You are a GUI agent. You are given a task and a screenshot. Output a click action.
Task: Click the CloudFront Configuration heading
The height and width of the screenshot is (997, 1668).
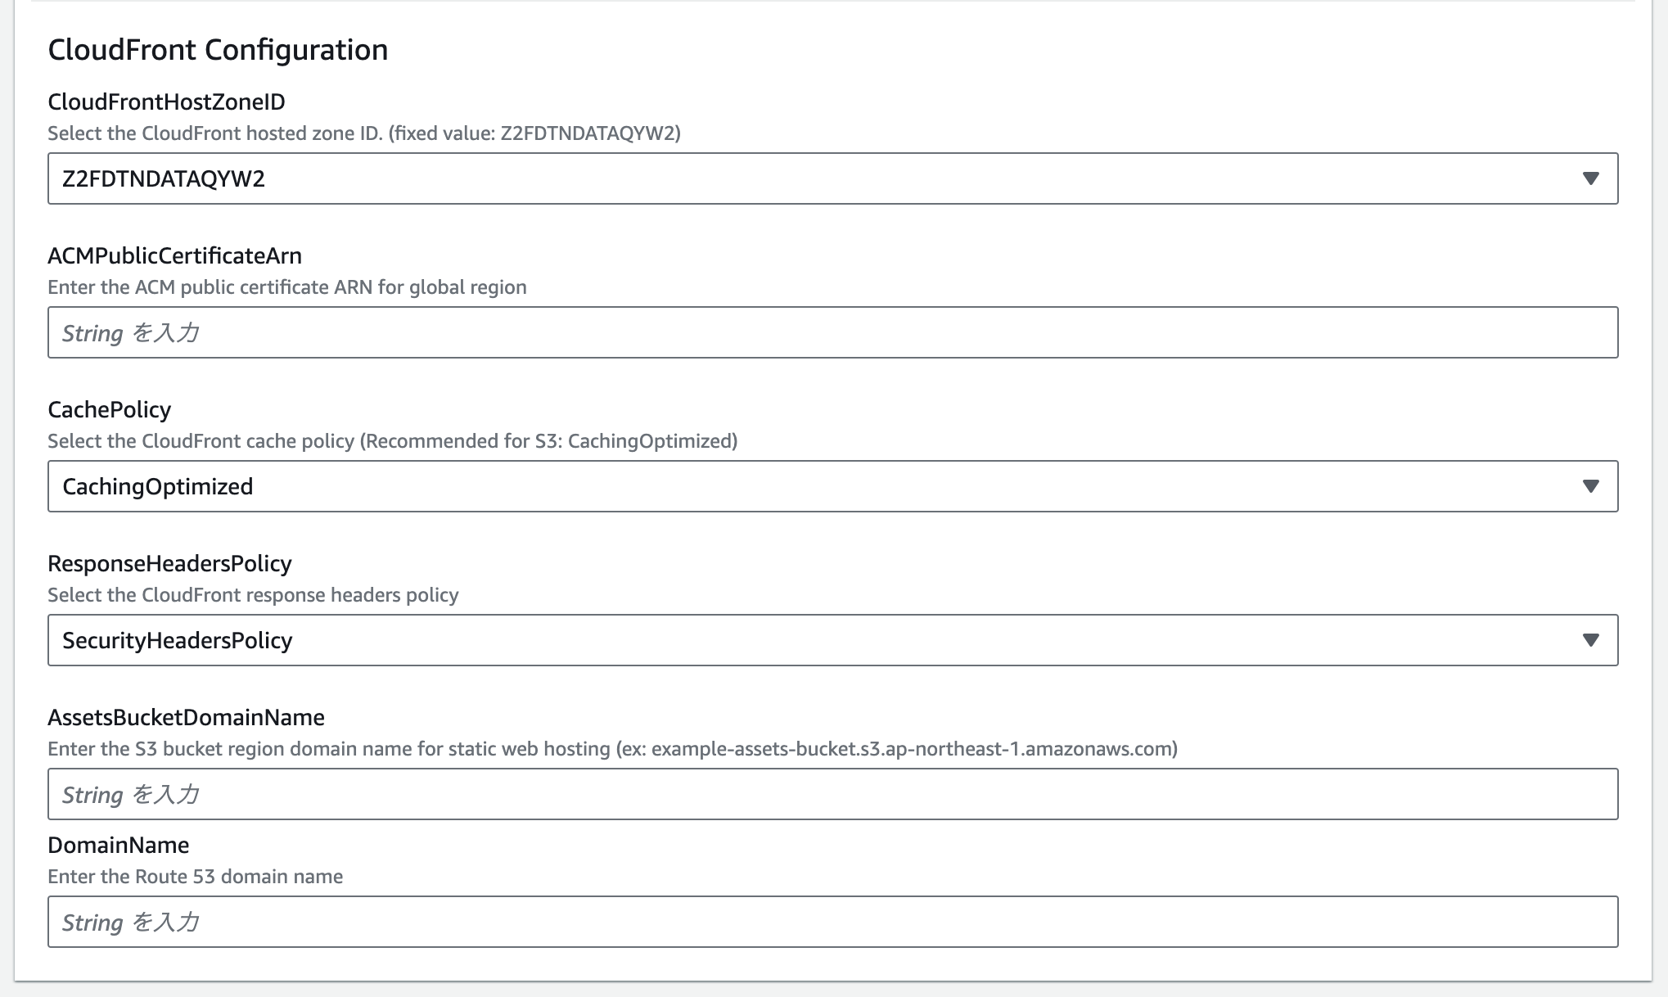pyautogui.click(x=219, y=49)
